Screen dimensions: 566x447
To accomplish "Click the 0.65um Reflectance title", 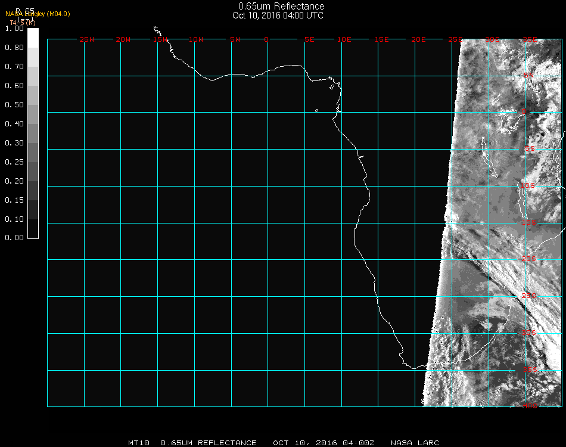I will [281, 7].
